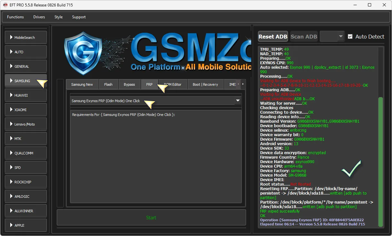Click the 'Device SDK: 33' log line
Screen dimensions: 392x236
pyautogui.click(x=275, y=148)
